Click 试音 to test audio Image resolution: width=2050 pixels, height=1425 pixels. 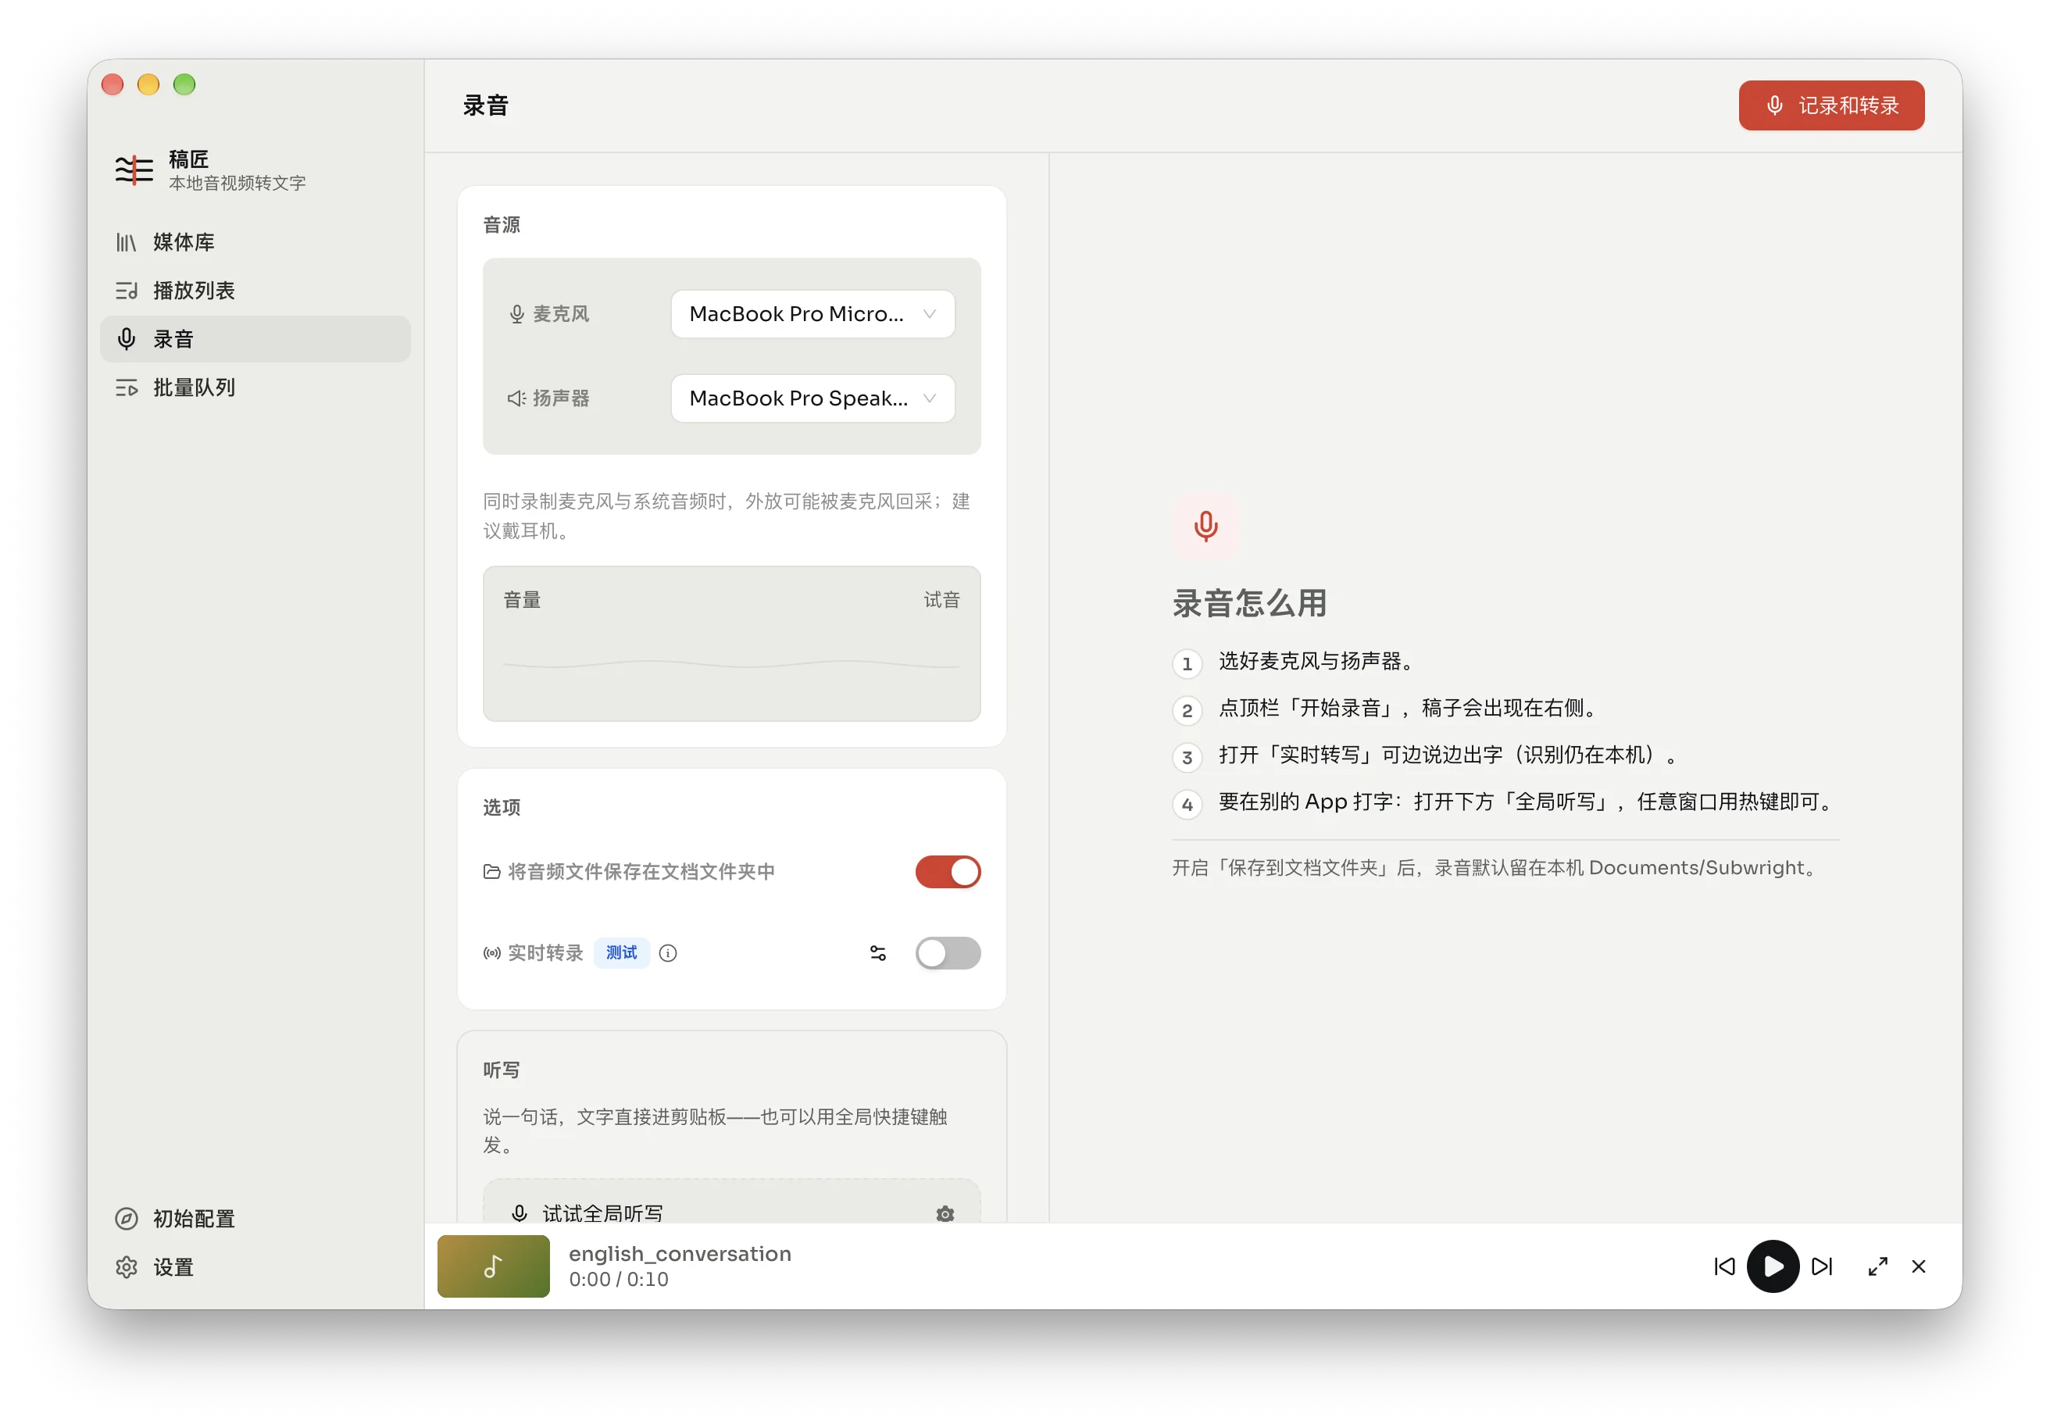point(941,599)
